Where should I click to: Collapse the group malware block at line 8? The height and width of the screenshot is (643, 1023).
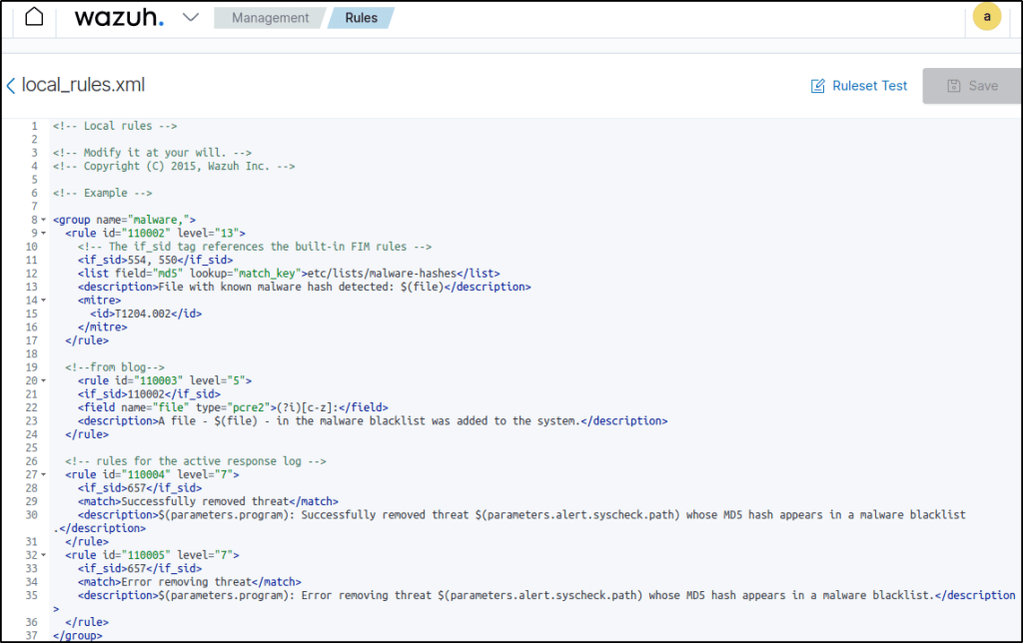[43, 220]
